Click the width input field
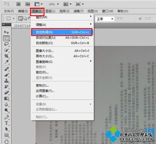Viewport: 156px width, 144px height. coord(130,19)
